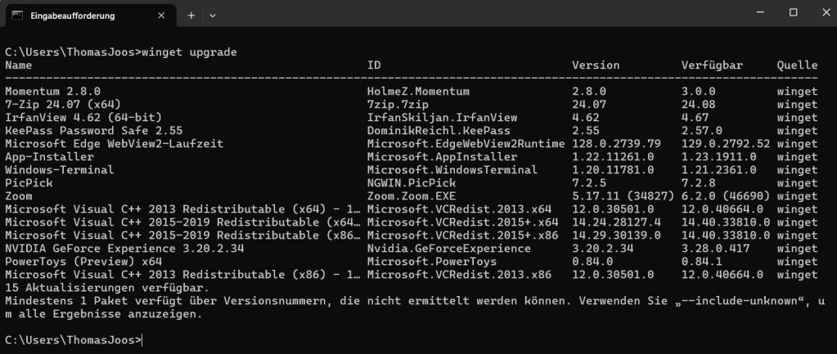Click 'IrfanSkiljan.IrfanView' ID
The width and height of the screenshot is (837, 354).
click(x=442, y=117)
